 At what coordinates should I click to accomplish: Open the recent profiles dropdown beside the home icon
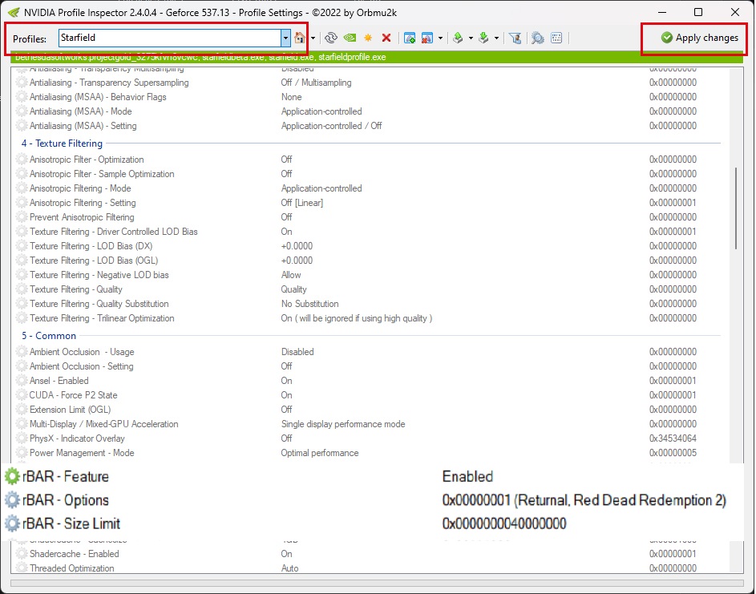(313, 38)
